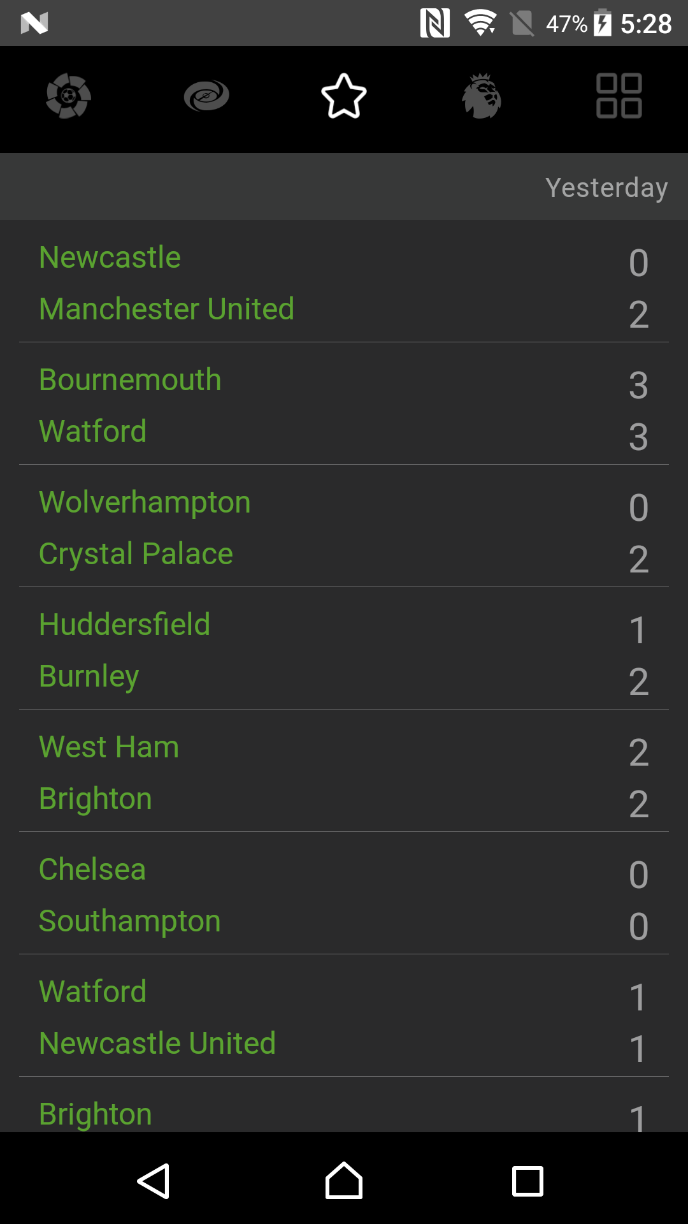The image size is (688, 1224).
Task: Open the recent apps square button
Action: pyautogui.click(x=527, y=1181)
